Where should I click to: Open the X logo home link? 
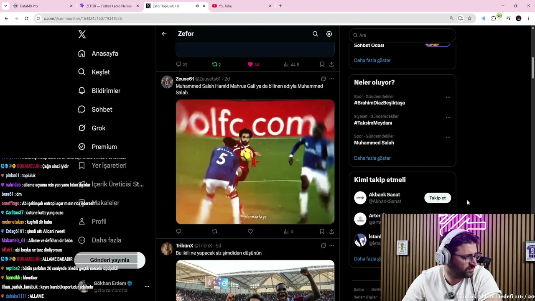tap(82, 35)
